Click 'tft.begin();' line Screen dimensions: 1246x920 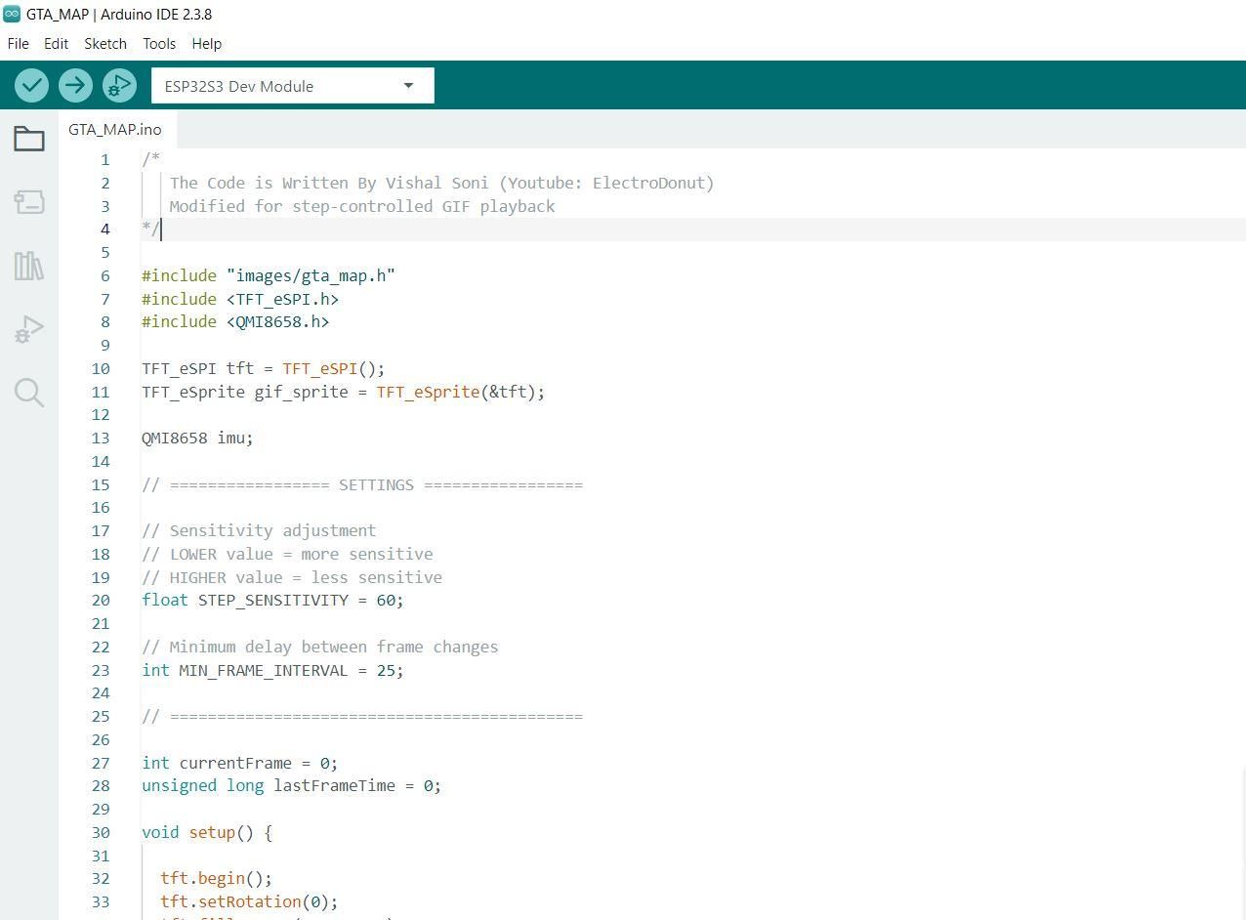[216, 878]
